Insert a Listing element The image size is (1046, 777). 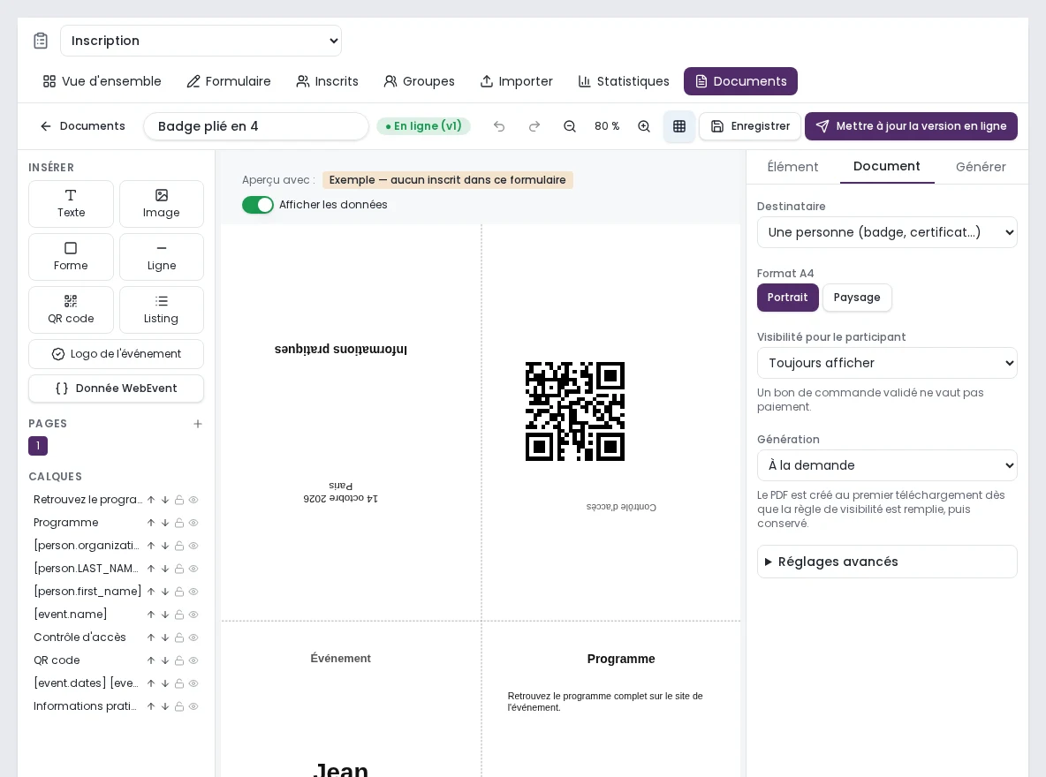coord(162,309)
